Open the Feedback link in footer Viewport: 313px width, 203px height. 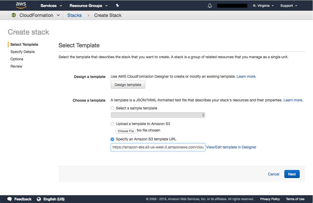click(x=23, y=199)
